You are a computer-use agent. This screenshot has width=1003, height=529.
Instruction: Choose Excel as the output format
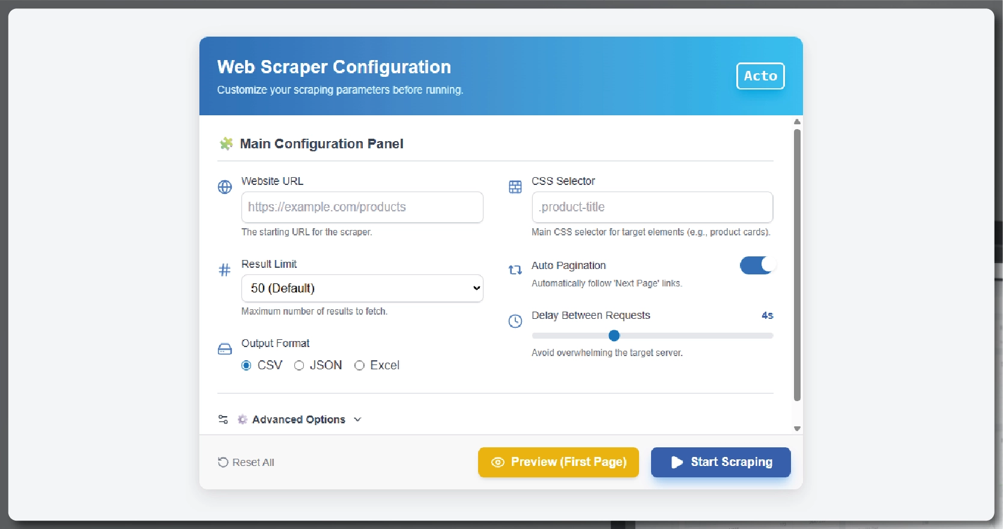click(360, 366)
